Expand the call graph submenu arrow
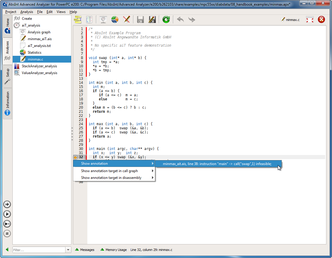The image size is (332, 258). 153,171
